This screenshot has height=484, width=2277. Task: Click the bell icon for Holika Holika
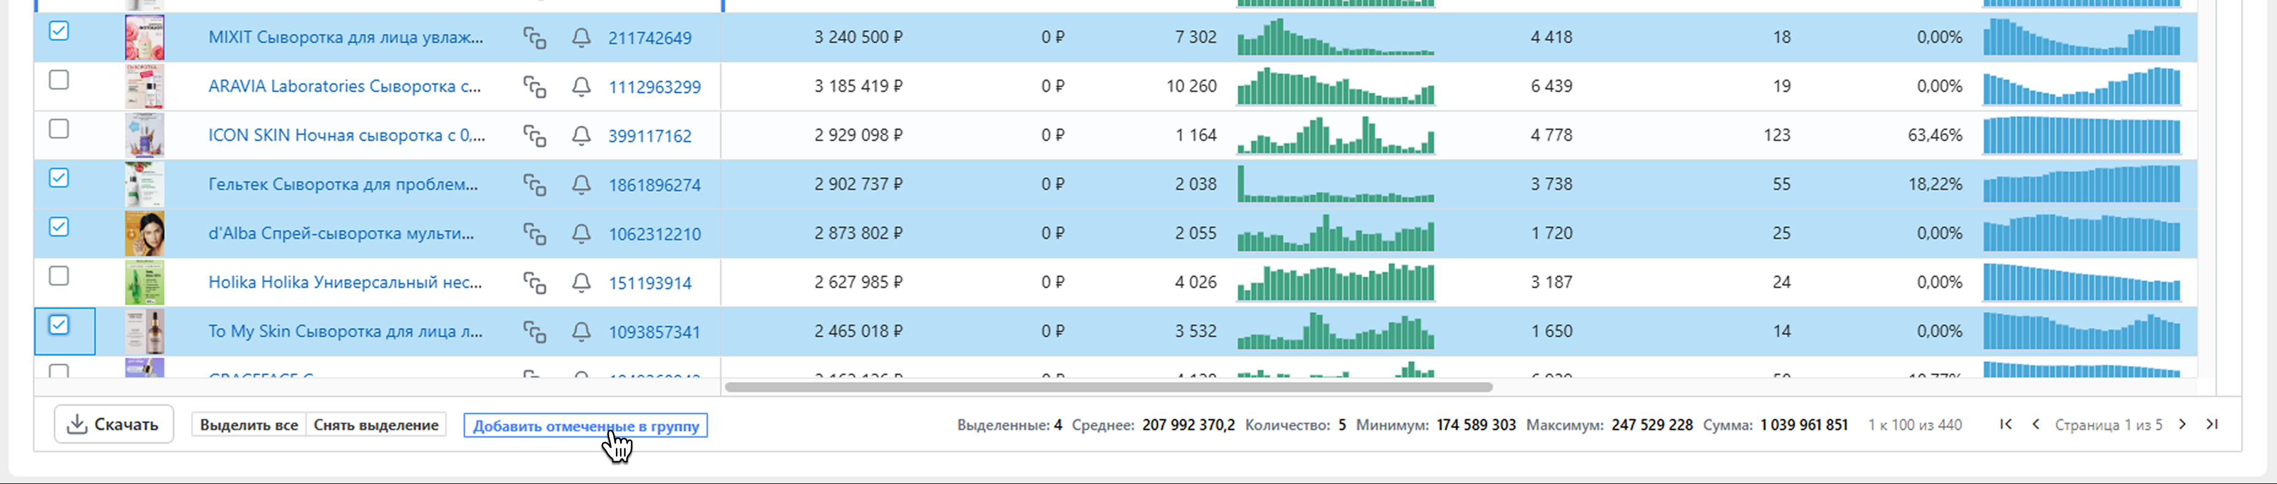[581, 282]
